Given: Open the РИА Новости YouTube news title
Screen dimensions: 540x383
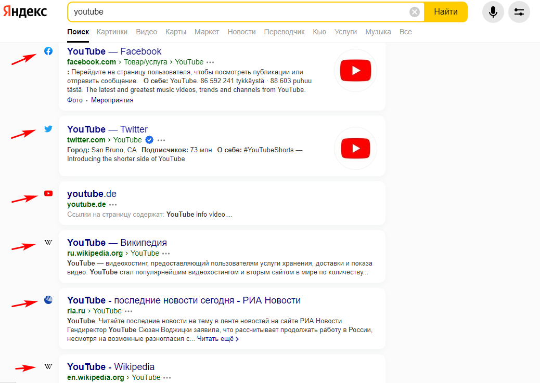Looking at the screenshot, I should 184,300.
